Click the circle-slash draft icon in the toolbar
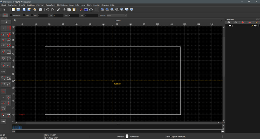Image resolution: width=260 pixels, height=139 pixels. (91, 10)
